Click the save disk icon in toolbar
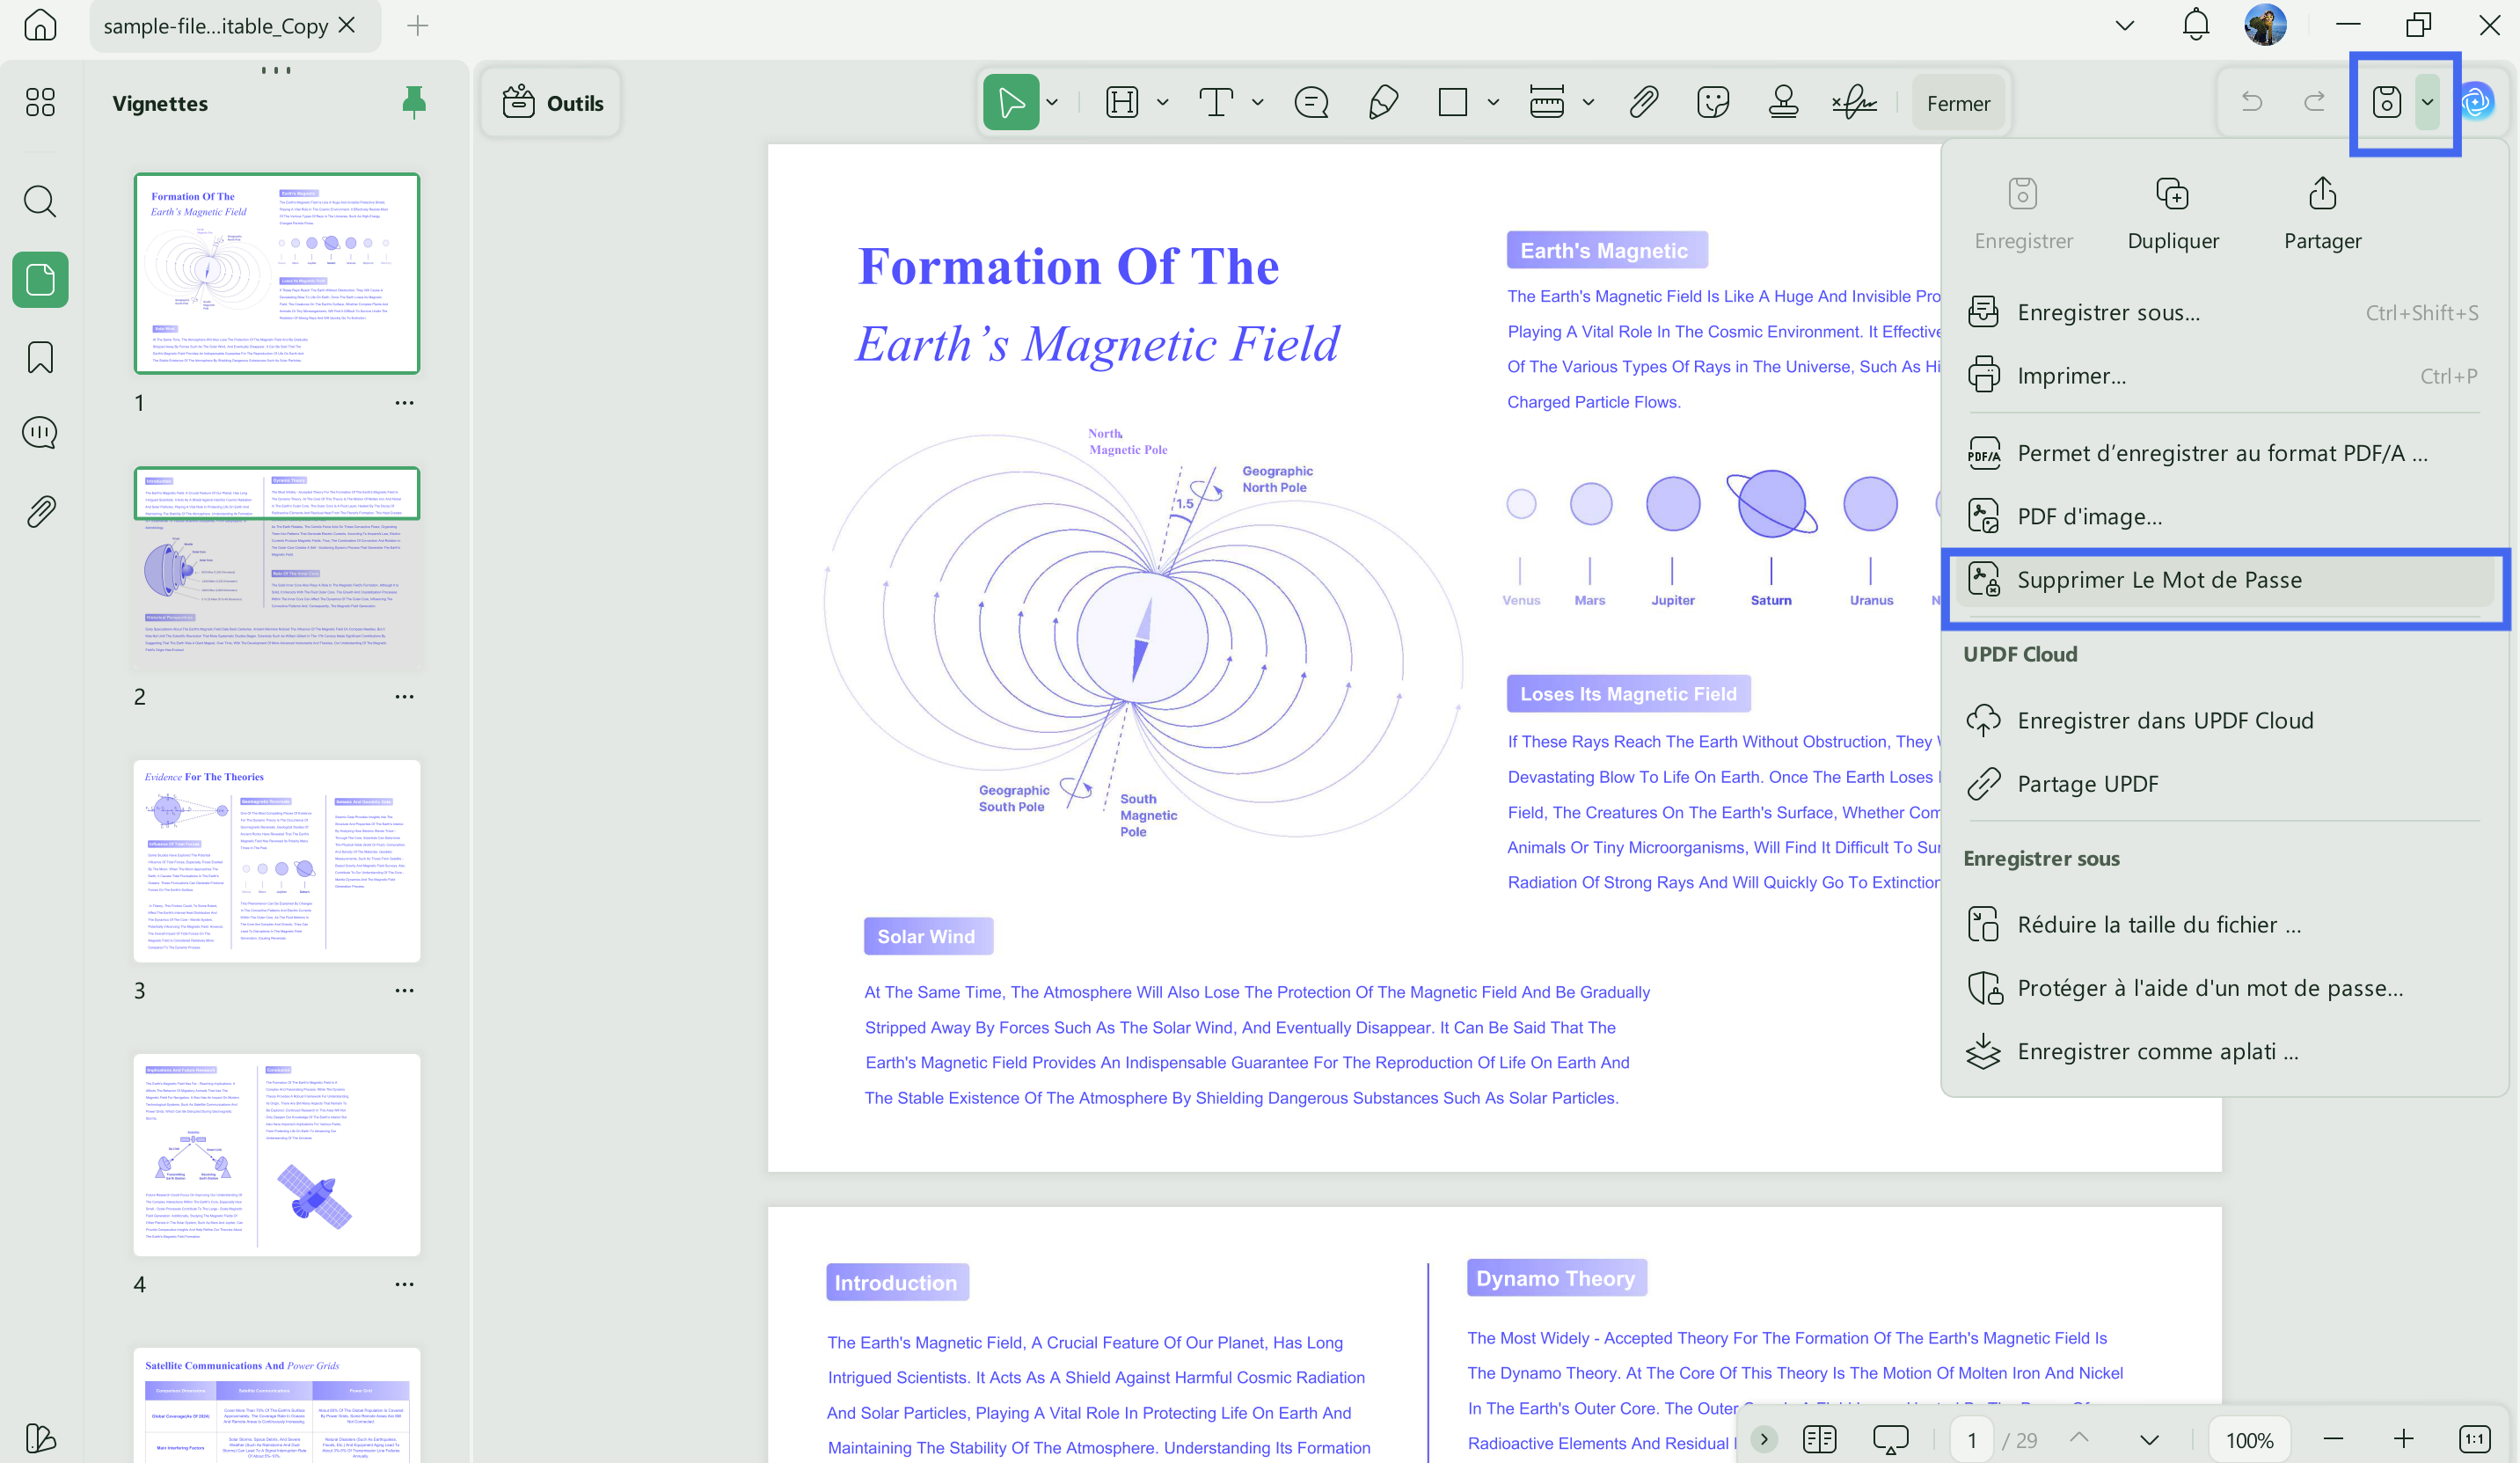The width and height of the screenshot is (2520, 1463). [2387, 102]
